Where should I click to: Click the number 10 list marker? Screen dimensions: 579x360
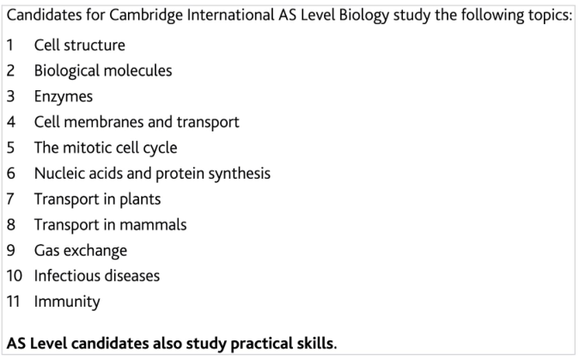click(15, 276)
